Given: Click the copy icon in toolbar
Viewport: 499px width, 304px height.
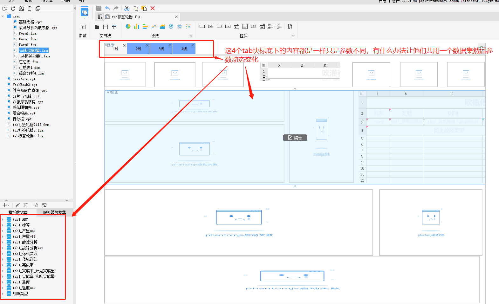Looking at the screenshot, I should (135, 8).
